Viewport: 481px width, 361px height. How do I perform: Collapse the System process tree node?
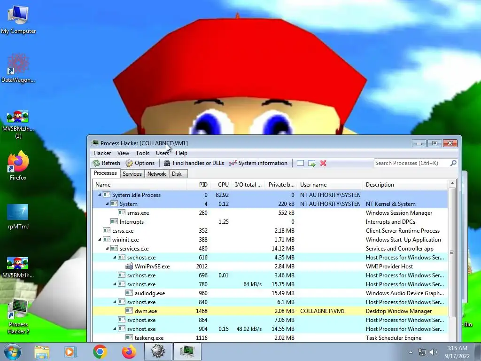[x=108, y=204]
